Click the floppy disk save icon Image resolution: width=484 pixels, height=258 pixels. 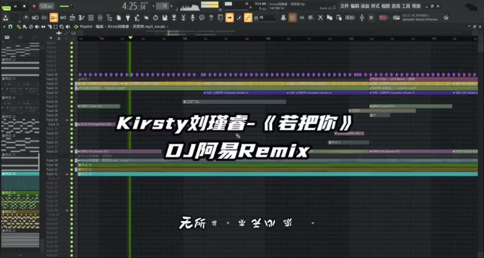coord(165,18)
